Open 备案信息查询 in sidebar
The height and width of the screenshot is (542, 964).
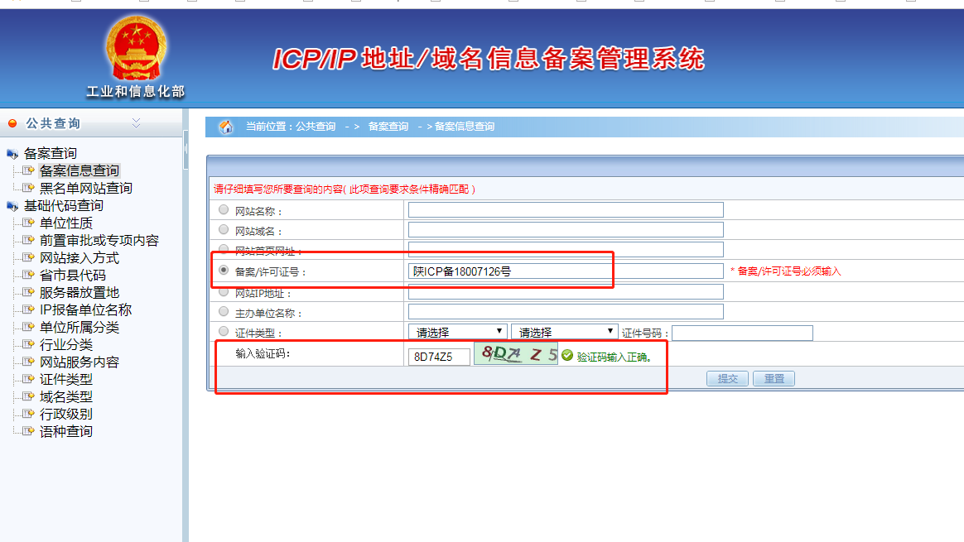pos(79,170)
